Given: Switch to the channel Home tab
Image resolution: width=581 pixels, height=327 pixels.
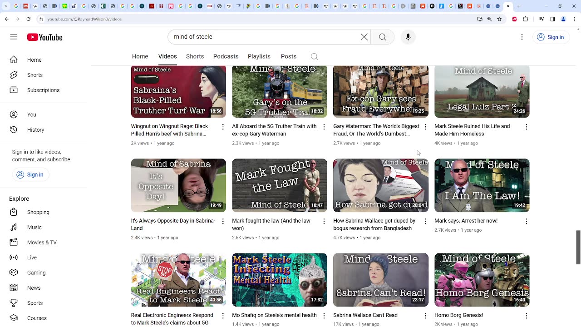Looking at the screenshot, I should pyautogui.click(x=140, y=56).
